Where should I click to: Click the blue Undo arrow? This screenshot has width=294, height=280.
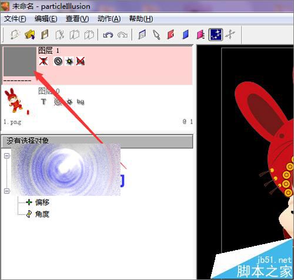108,35
